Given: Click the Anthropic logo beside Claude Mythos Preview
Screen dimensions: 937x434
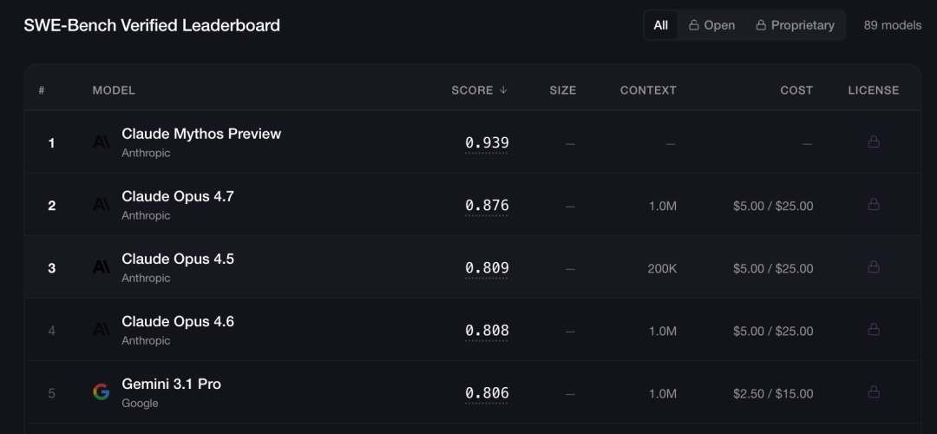Looking at the screenshot, I should click(x=101, y=142).
